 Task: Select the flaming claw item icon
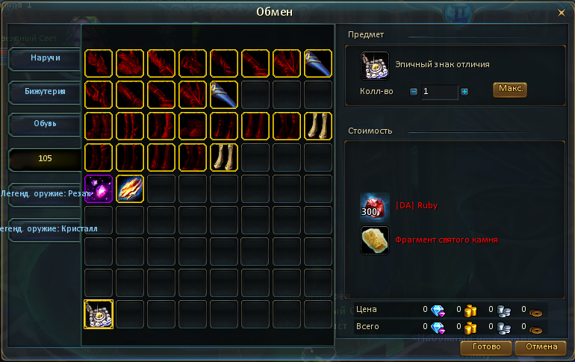(x=130, y=189)
